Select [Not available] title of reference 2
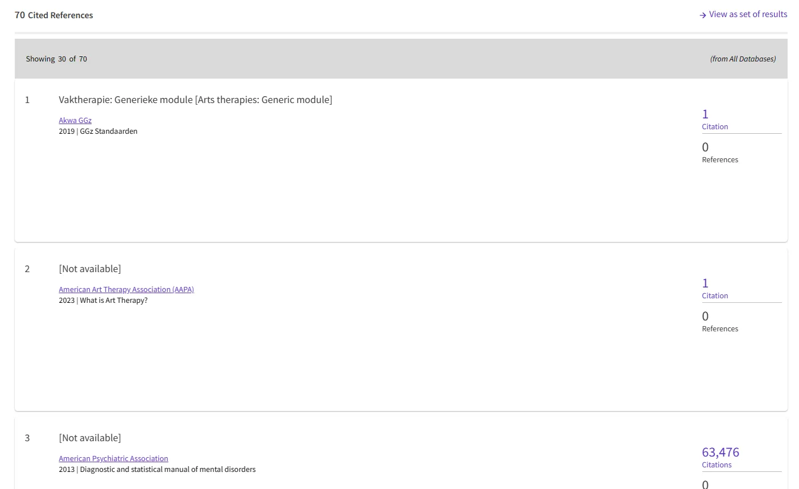Viewport: 799px width, 489px height. tap(90, 269)
